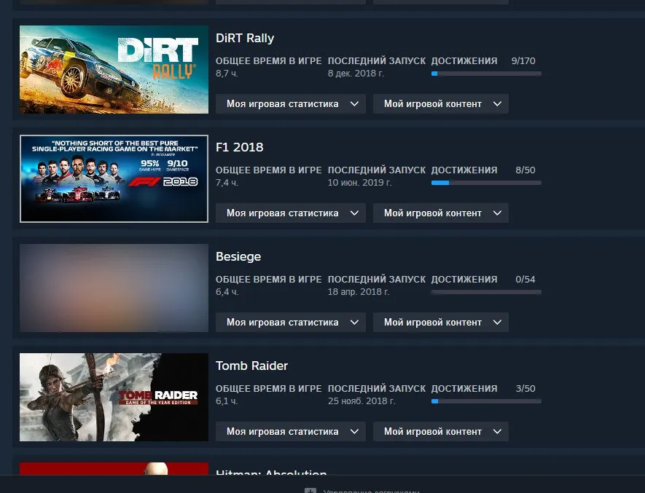Click the "ДОСТИЖЕНИЯ" label in the F1 2018 row
The width and height of the screenshot is (645, 493).
[x=464, y=170]
